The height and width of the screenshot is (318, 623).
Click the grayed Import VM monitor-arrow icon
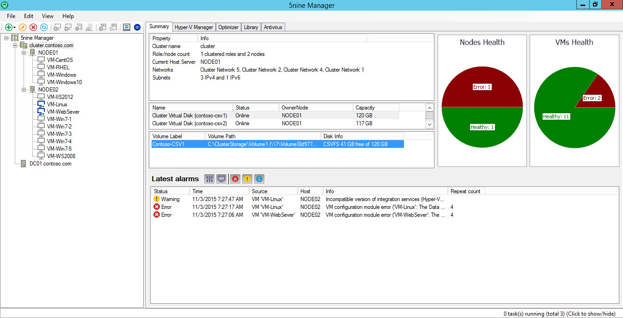(x=68, y=27)
